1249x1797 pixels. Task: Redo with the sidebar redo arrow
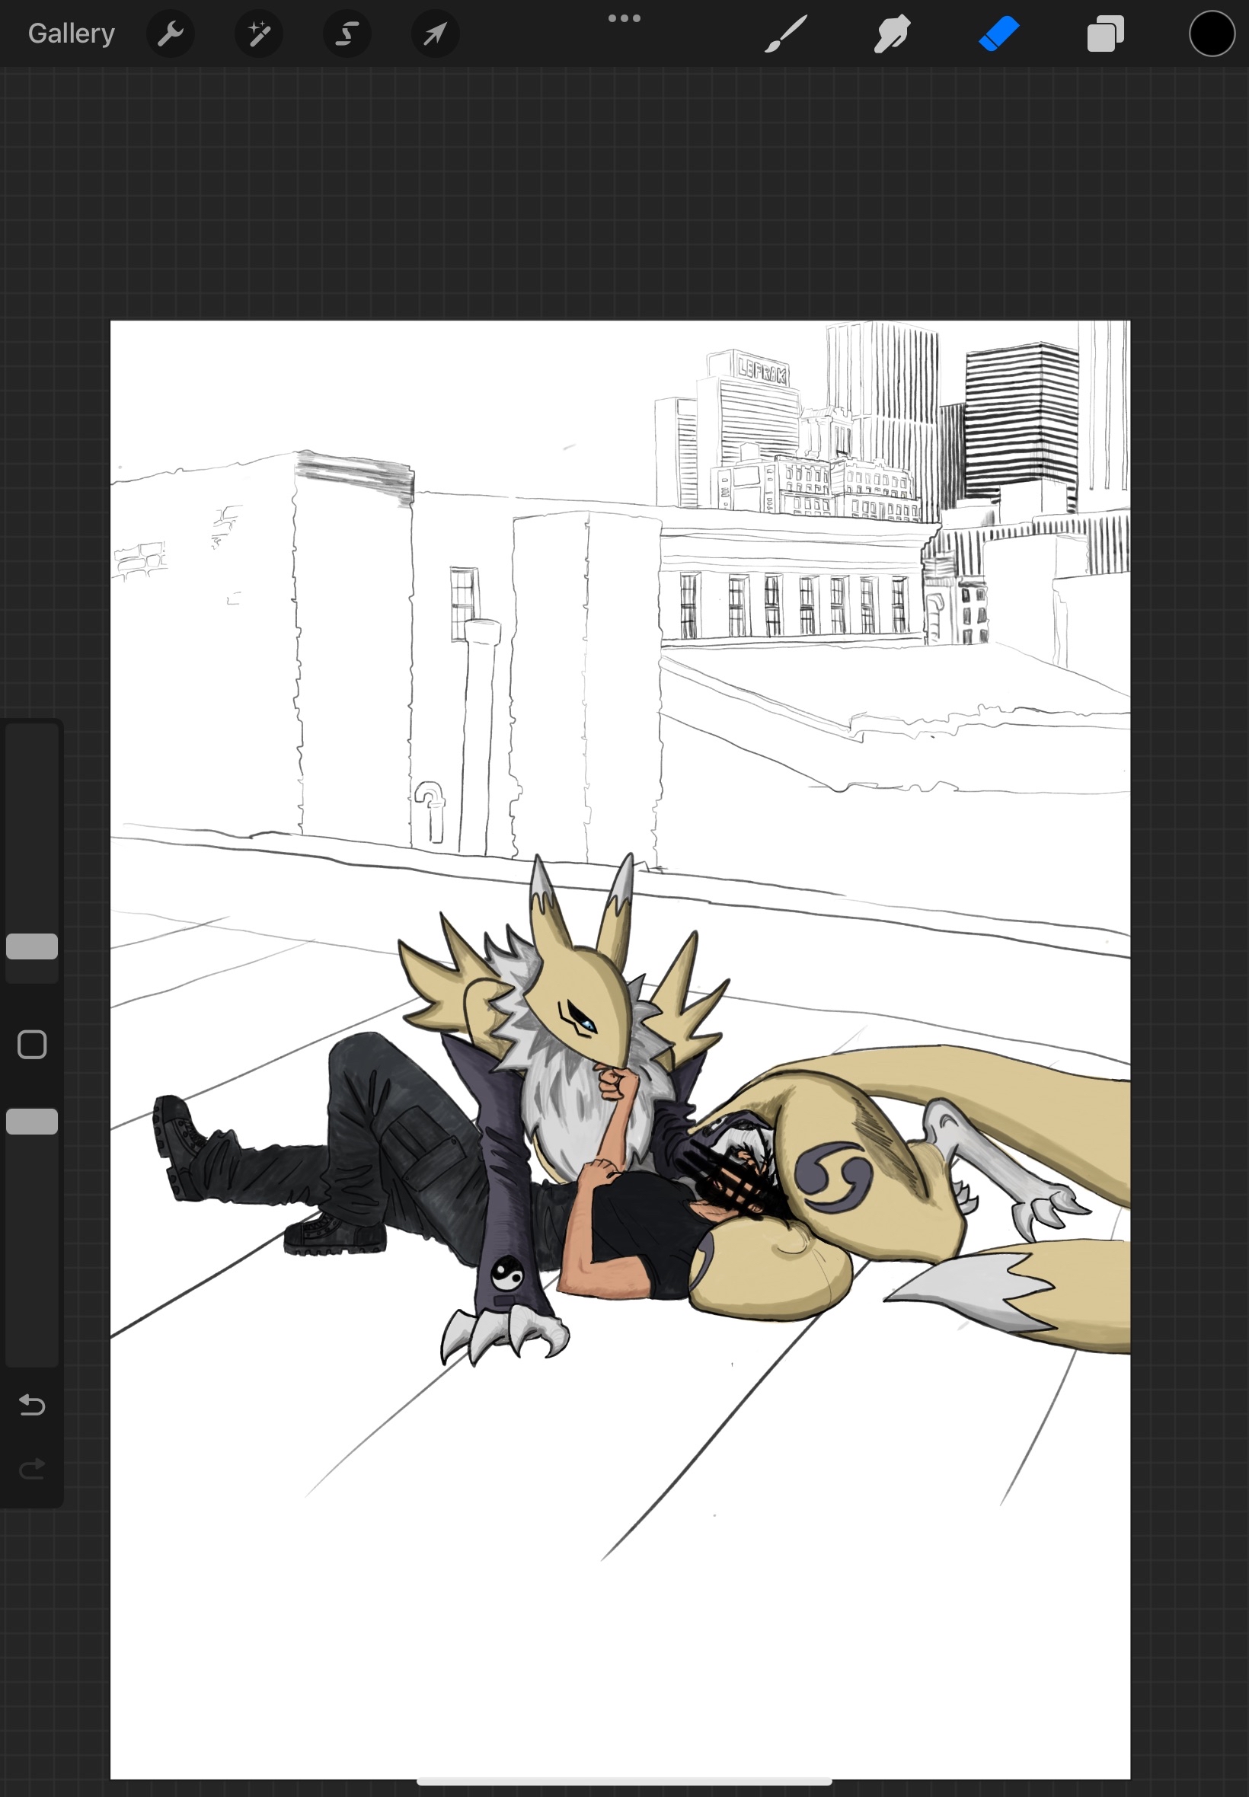32,1470
